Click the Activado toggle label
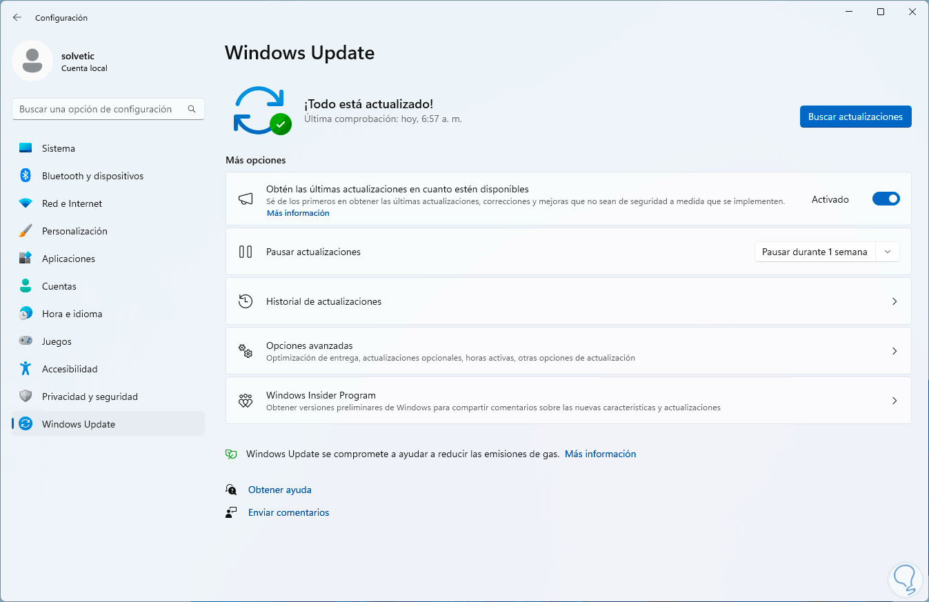Viewport: 929px width, 602px height. [830, 199]
